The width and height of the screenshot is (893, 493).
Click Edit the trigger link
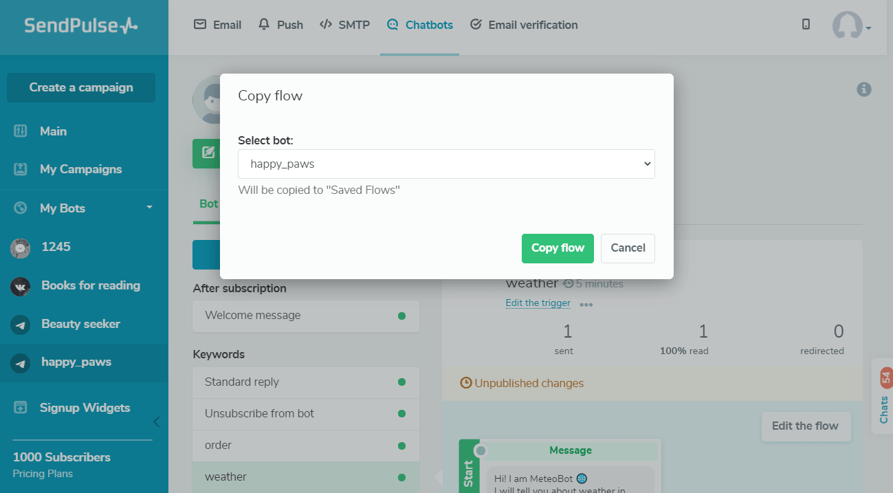(538, 303)
